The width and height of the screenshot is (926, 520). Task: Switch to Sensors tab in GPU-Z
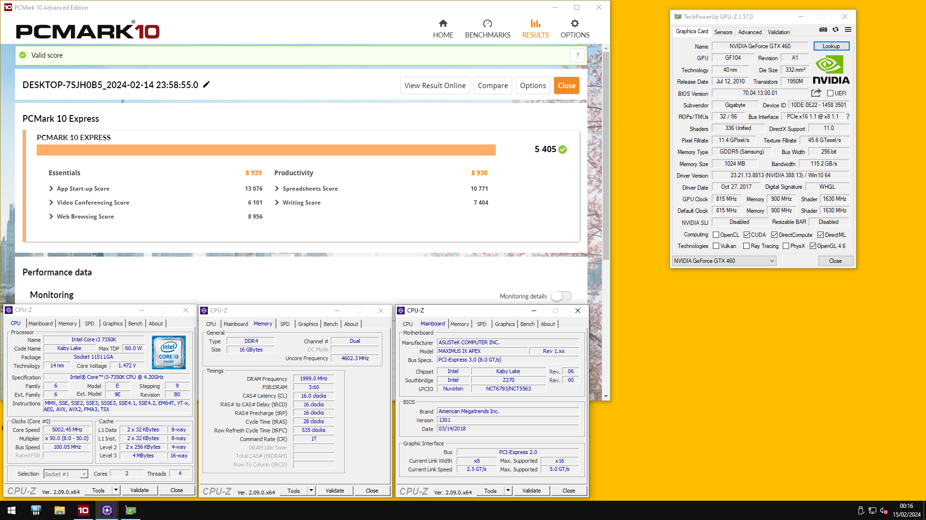[x=723, y=32]
